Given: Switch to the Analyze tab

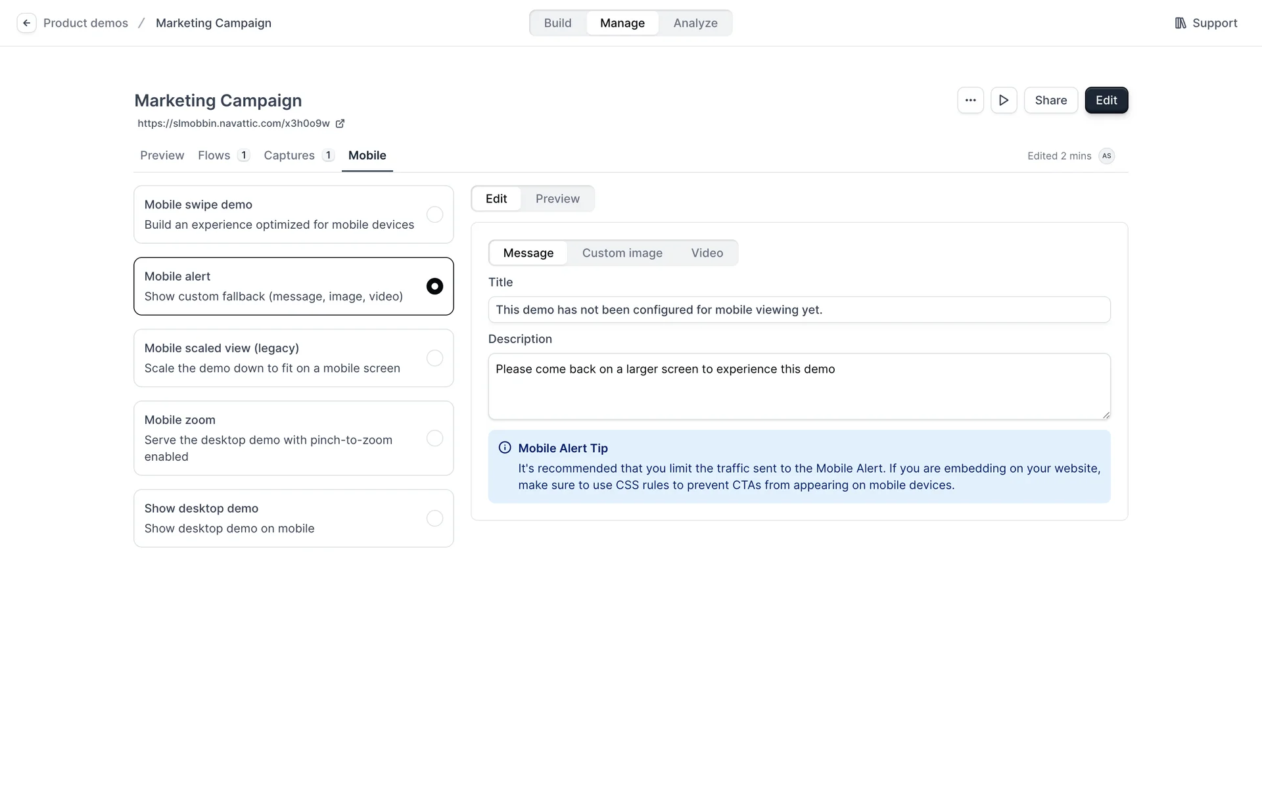Looking at the screenshot, I should click(695, 23).
